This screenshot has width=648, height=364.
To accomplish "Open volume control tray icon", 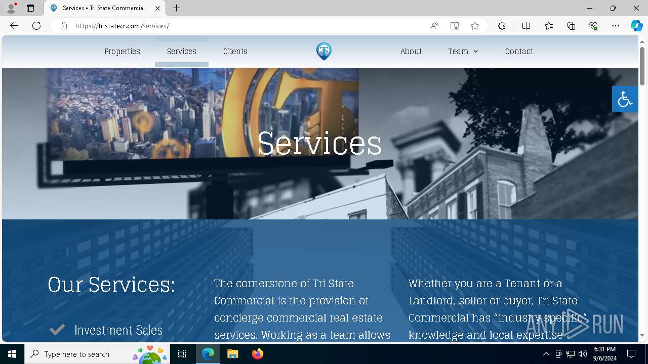I will pos(583,354).
